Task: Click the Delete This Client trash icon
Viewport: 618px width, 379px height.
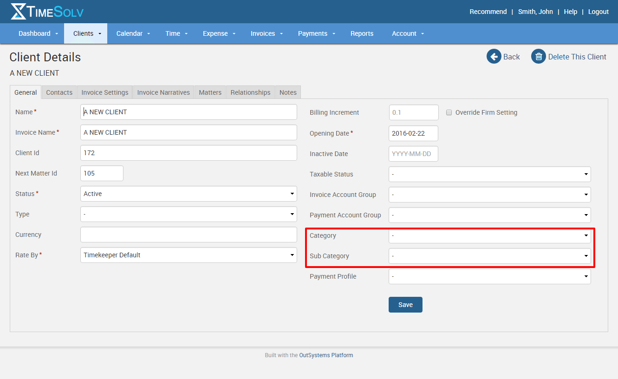Action: (538, 57)
